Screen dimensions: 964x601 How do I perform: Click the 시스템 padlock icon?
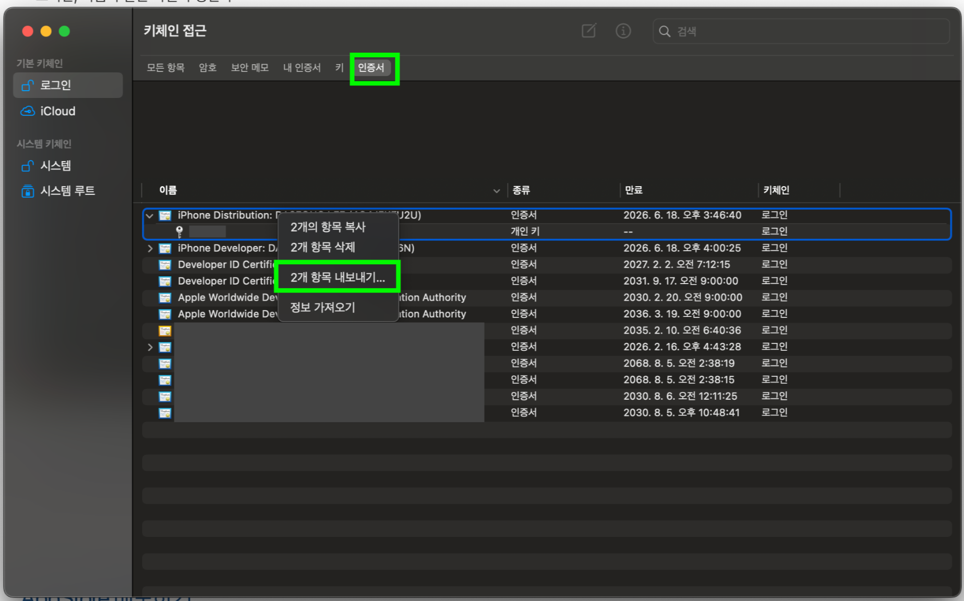pos(28,166)
